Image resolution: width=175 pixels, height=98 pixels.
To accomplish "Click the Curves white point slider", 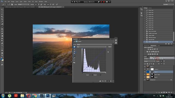I will (106, 73).
